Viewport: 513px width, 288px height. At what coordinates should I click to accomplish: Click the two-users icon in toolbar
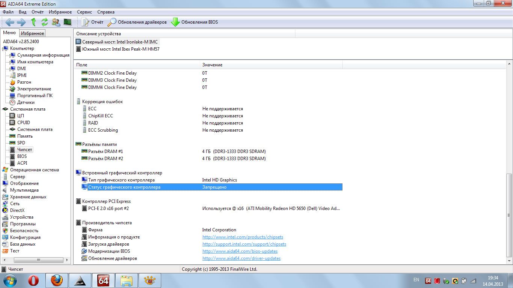(x=56, y=22)
